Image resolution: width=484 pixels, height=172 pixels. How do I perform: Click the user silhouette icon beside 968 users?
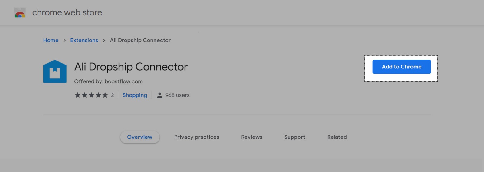point(159,95)
